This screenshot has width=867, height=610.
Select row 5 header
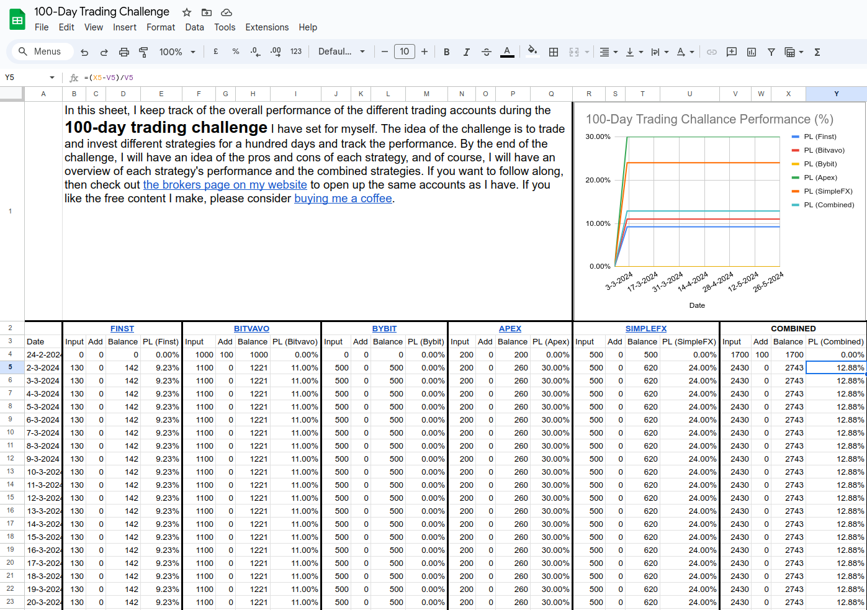pos(11,367)
